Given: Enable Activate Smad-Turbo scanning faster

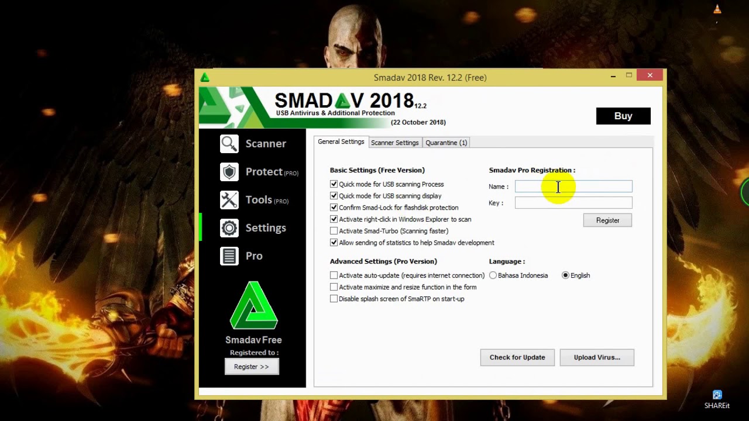Looking at the screenshot, I should pyautogui.click(x=334, y=231).
